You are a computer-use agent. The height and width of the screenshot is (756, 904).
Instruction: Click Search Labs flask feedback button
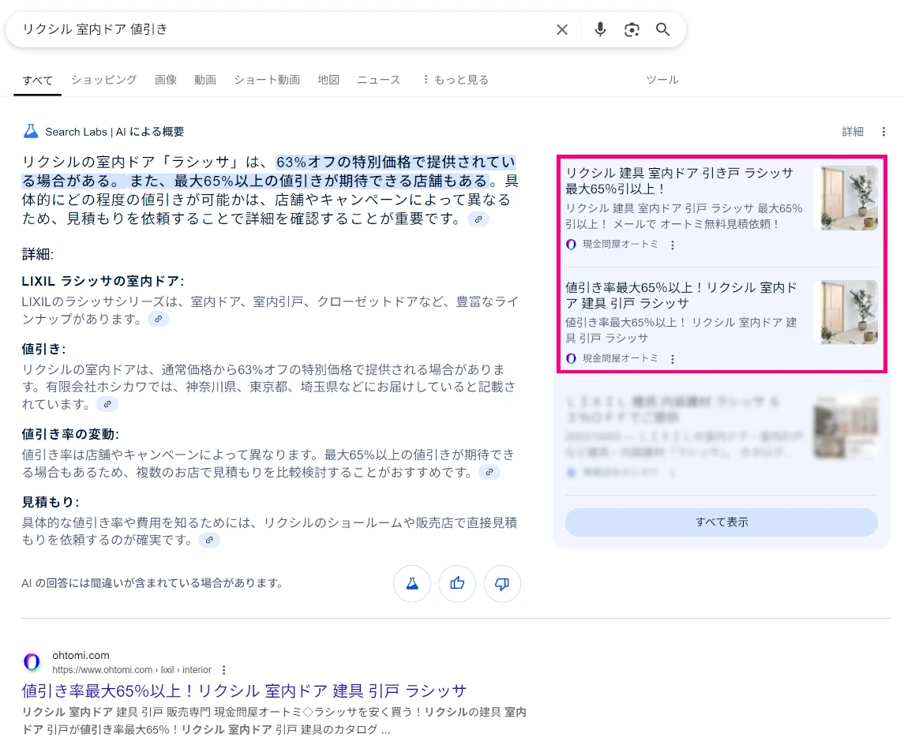pyautogui.click(x=412, y=584)
